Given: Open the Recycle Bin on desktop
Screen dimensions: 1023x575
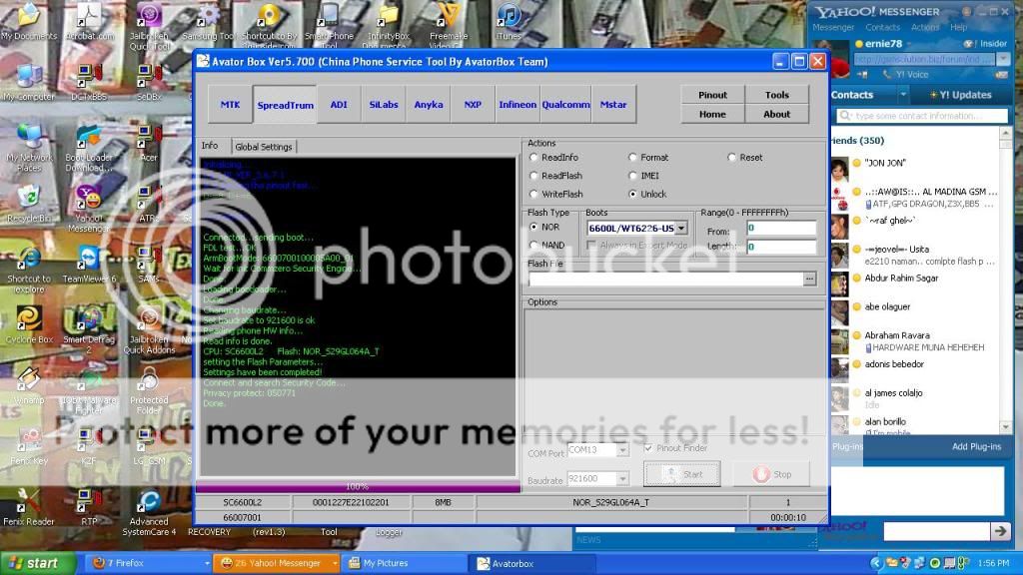Looking at the screenshot, I should pos(30,196).
